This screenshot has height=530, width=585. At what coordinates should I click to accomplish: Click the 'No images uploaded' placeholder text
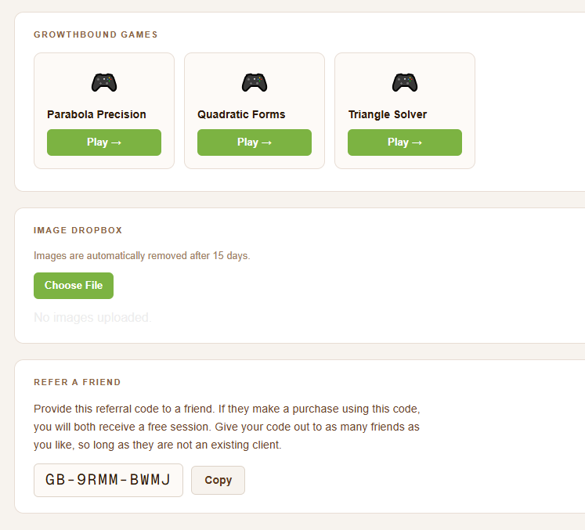pos(92,317)
